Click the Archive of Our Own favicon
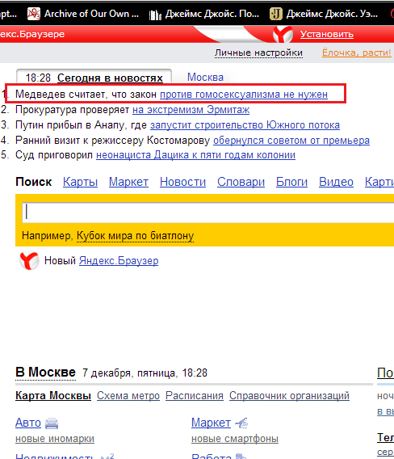Viewport: 394px width, 459px height. (34, 14)
